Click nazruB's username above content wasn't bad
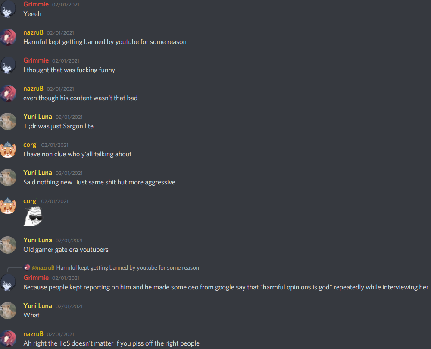 pos(33,89)
